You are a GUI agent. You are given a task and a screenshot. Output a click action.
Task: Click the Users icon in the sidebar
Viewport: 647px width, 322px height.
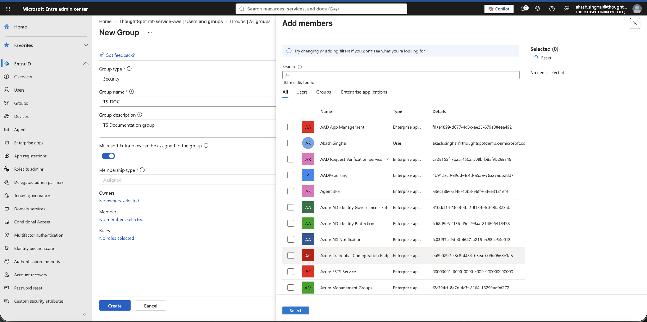[7, 90]
